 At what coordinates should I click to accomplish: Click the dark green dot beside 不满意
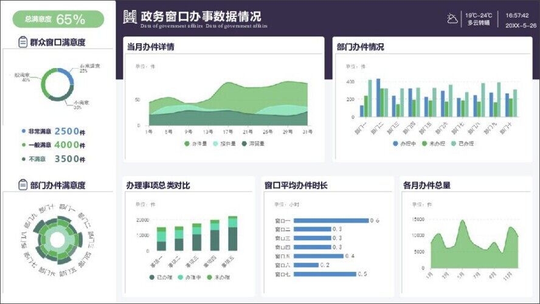(24, 159)
